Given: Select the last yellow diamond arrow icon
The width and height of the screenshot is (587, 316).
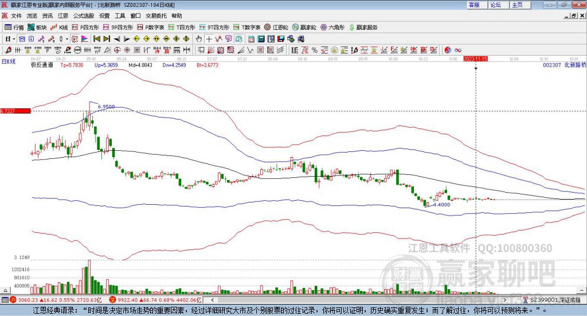Looking at the screenshot, I should [x=186, y=39].
